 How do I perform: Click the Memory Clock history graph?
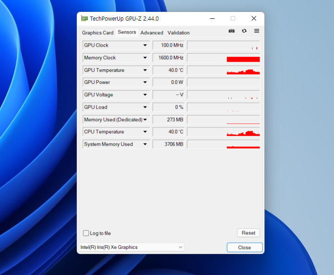coord(223,58)
